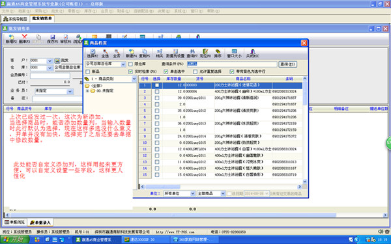Click the Windows 开始 Start button

[14, 239]
